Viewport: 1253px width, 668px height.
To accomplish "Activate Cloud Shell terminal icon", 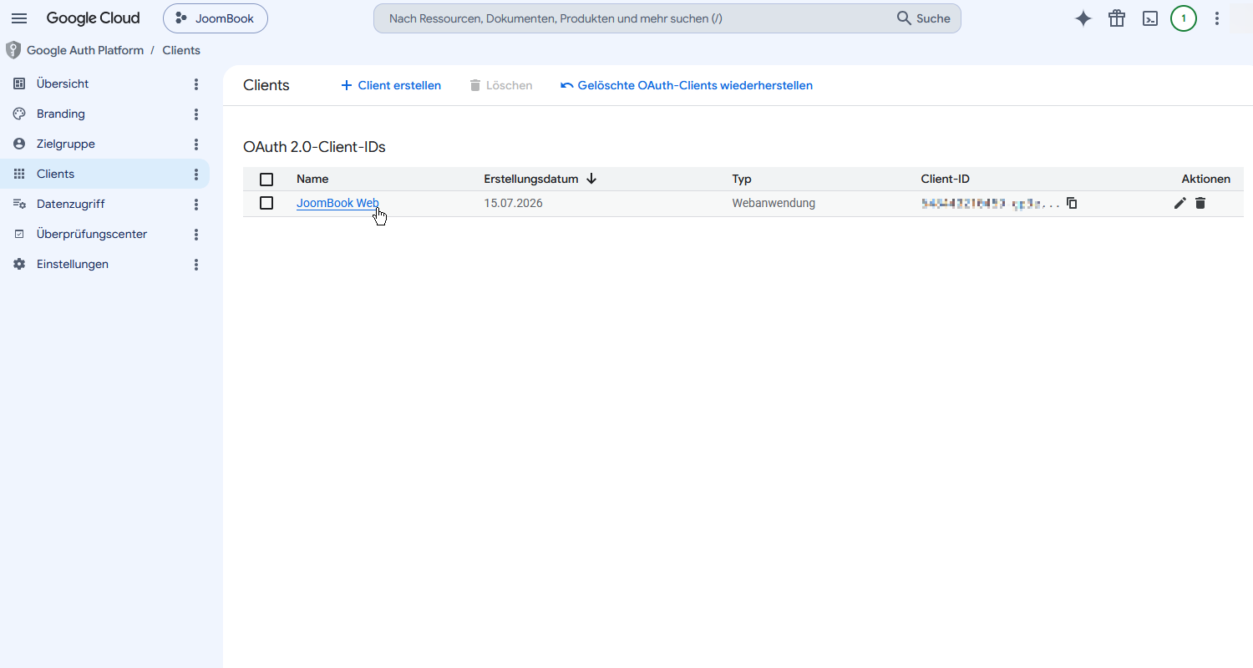I will coord(1150,18).
